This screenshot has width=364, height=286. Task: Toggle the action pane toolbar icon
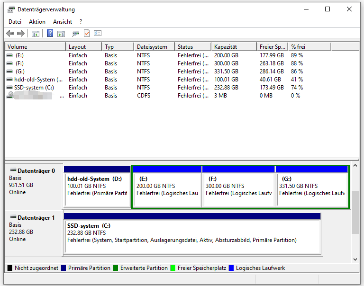(x=61, y=33)
